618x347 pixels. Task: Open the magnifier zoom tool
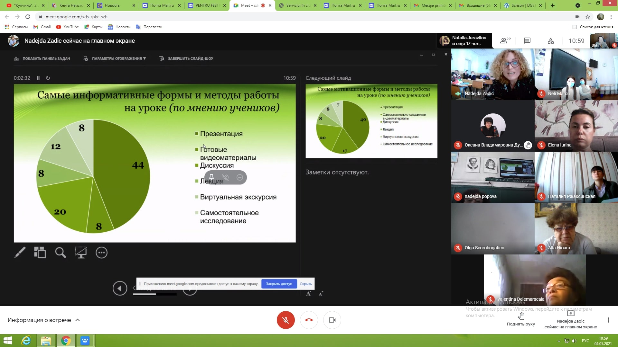[x=60, y=253]
